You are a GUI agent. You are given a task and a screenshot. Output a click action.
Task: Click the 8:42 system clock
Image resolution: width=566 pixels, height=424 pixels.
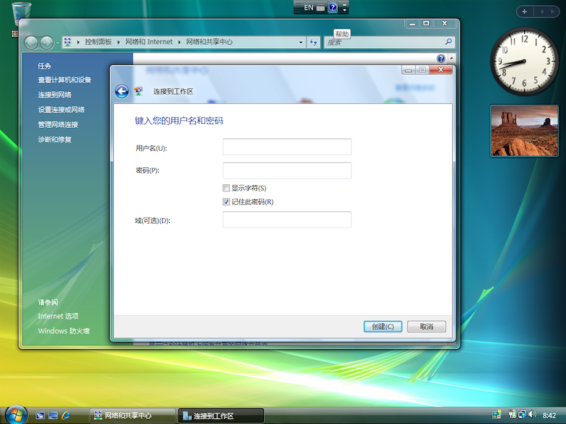549,415
